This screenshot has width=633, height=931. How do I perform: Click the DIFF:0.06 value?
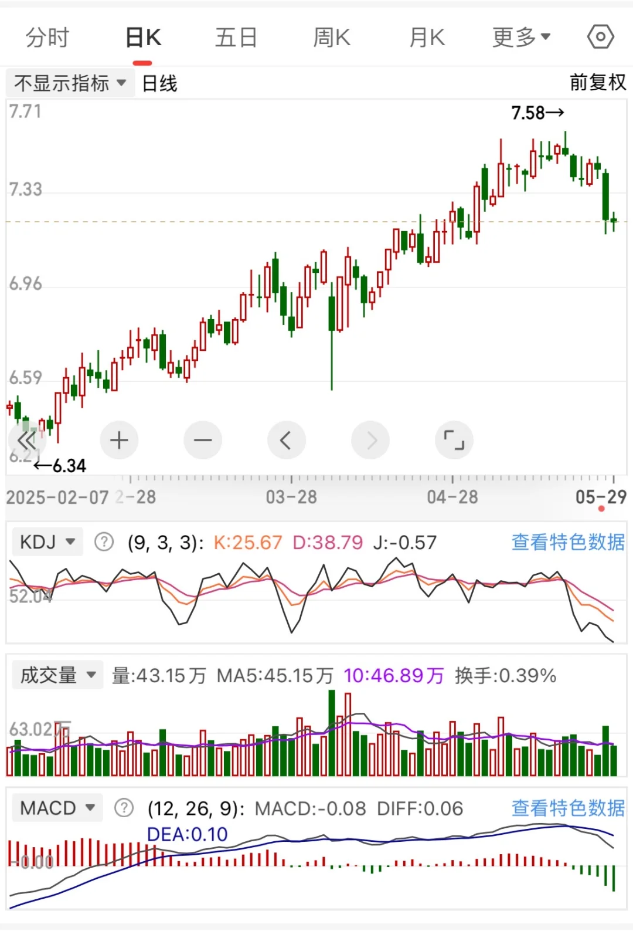420,808
